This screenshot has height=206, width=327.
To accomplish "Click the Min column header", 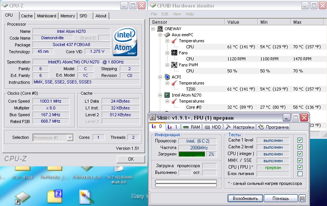I will 274,22.
